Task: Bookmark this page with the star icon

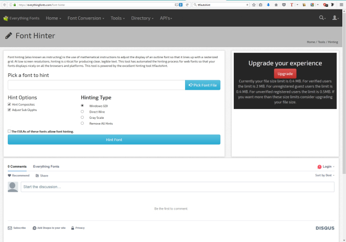Action: click(254, 5)
